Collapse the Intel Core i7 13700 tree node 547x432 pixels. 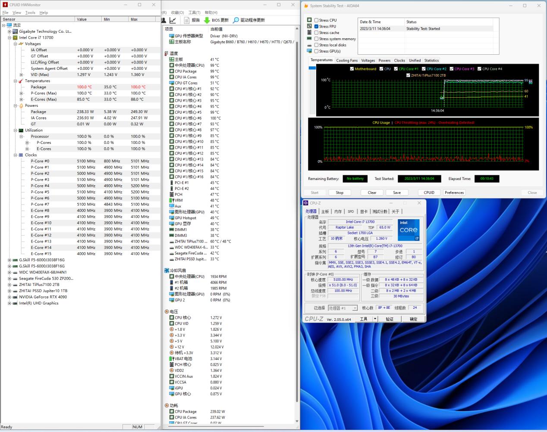click(9, 37)
